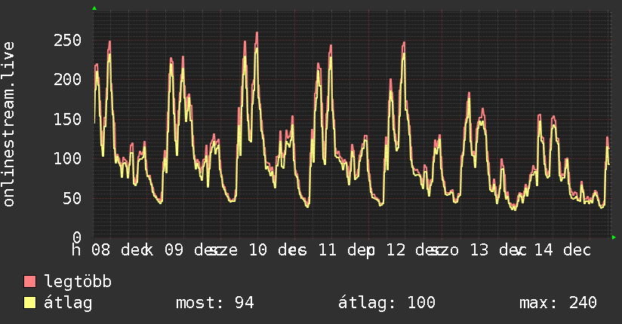This screenshot has height=324, width=622.
Task: Click the y-axis label 100
Action: (67, 158)
